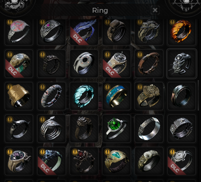201x182 pixels.
Task: Pick the brown leather braided ring
Action: tap(149, 64)
